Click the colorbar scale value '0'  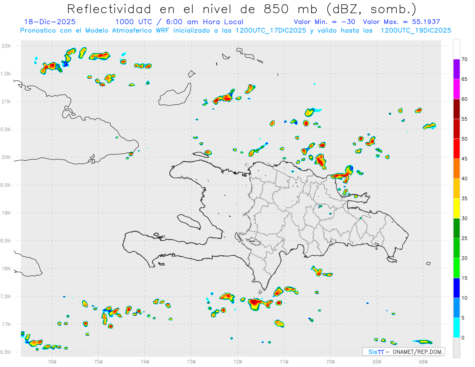[463, 338]
